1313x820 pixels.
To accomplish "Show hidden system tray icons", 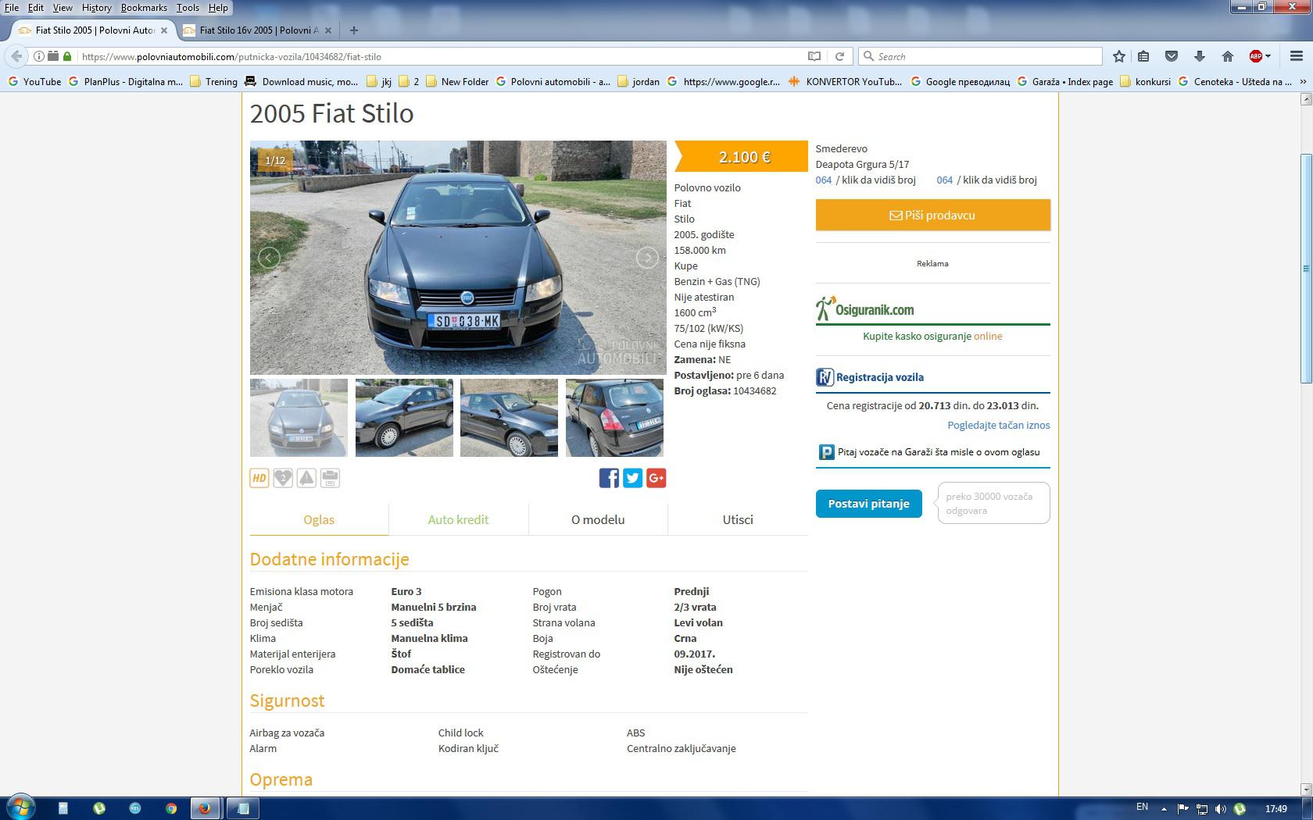I will 1164,808.
